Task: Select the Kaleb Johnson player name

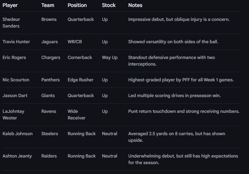Action: coord(18,134)
